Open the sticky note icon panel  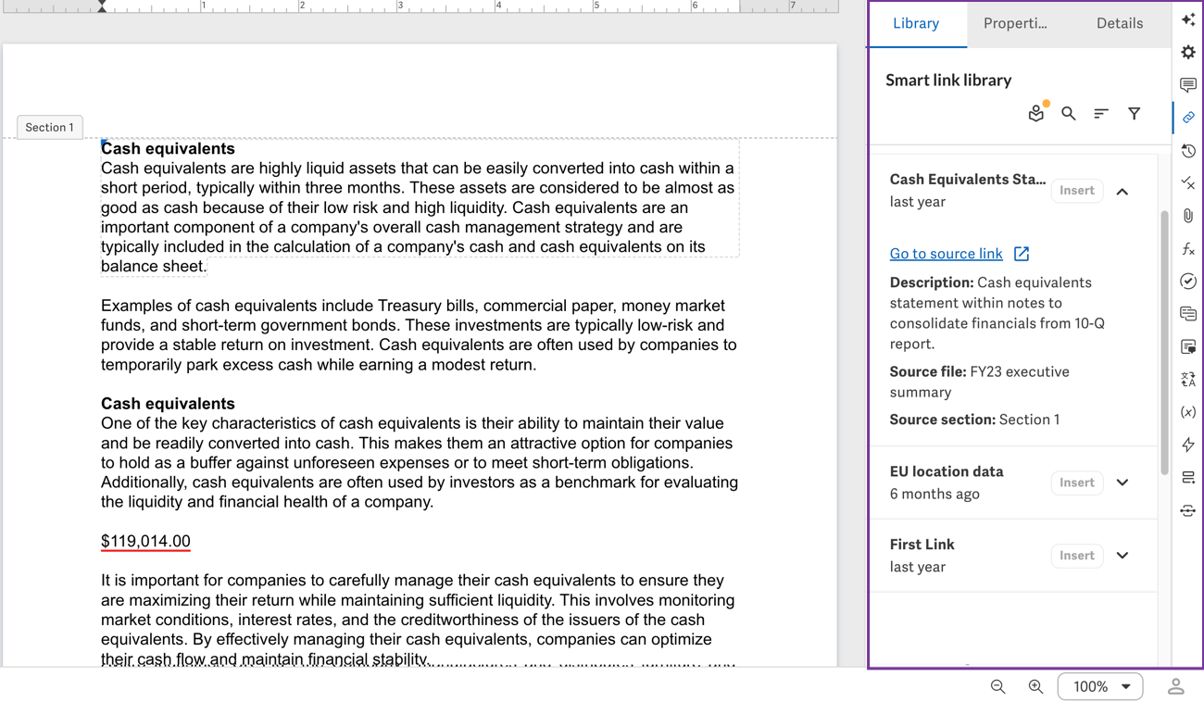1188,347
